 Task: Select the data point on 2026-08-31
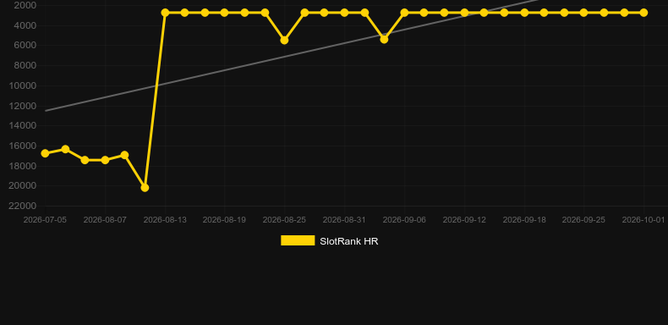(x=344, y=13)
